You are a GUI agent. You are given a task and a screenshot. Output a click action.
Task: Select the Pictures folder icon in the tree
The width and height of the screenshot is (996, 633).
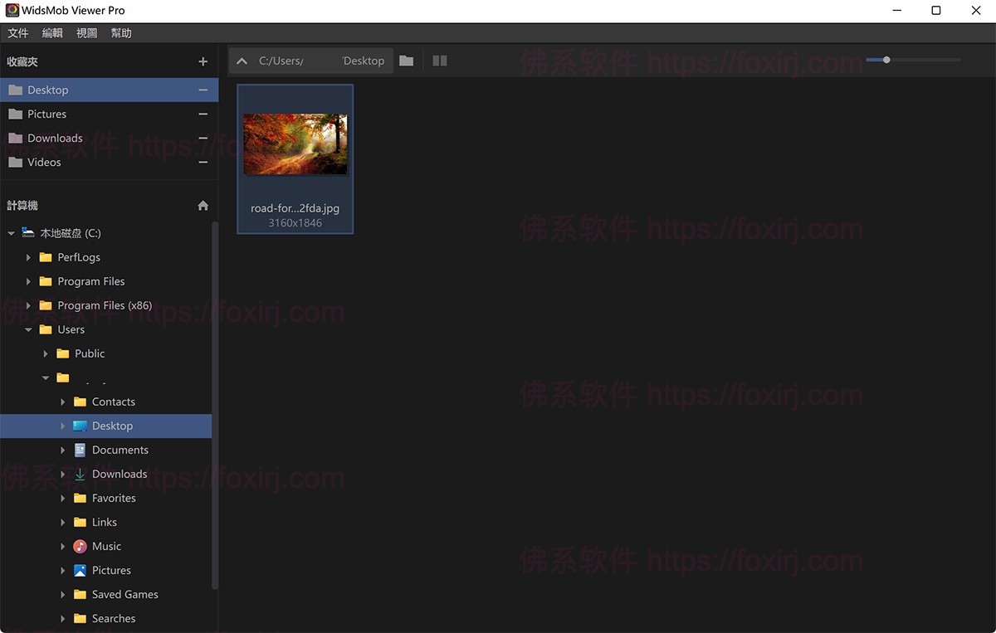click(x=81, y=570)
